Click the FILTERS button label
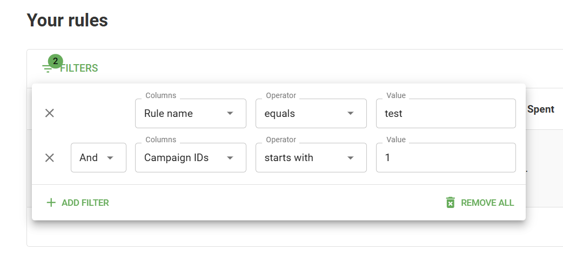The height and width of the screenshot is (257, 563). (79, 68)
